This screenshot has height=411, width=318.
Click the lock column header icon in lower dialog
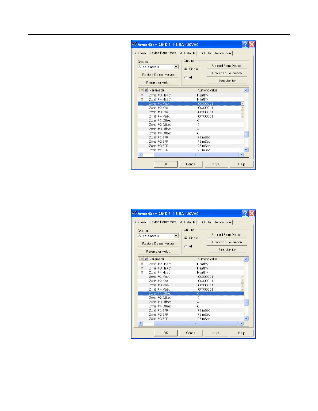(142, 259)
